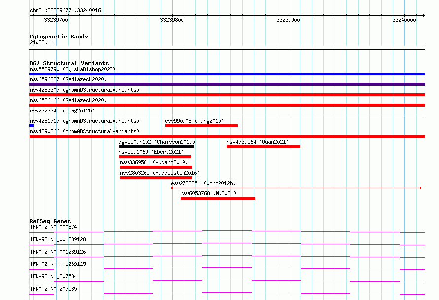Open nsv2803265 Huddleston2016 variant label
Image resolution: width=439 pixels, height=300 pixels.
pyautogui.click(x=160, y=173)
